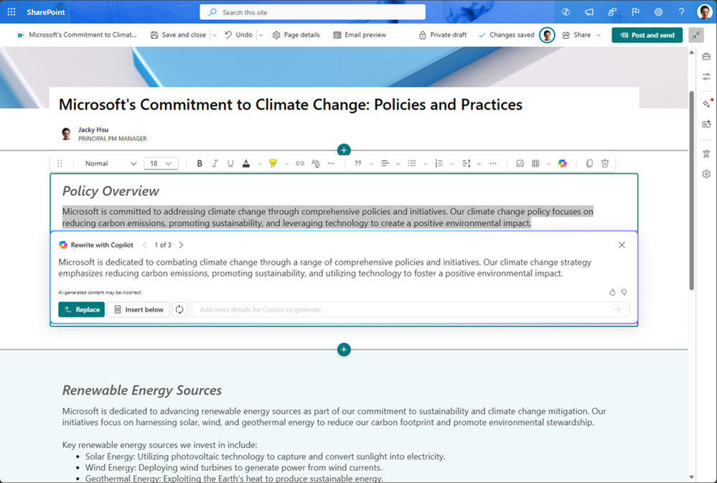
Task: Go to previous Copilot rewrite suggestion
Action: click(144, 245)
